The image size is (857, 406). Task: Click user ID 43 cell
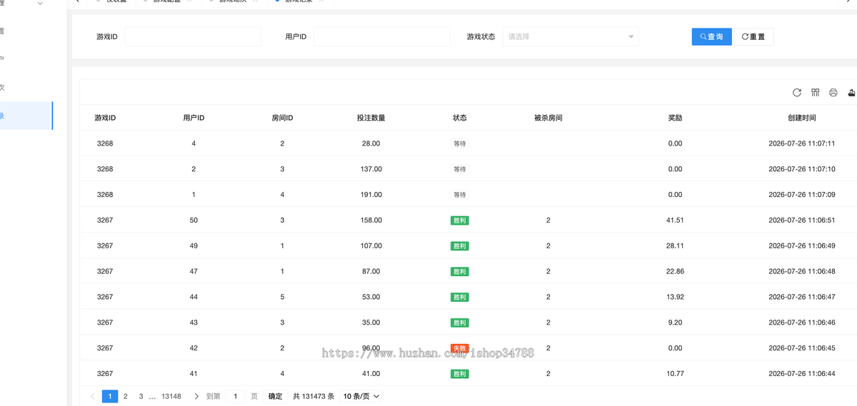coord(194,323)
